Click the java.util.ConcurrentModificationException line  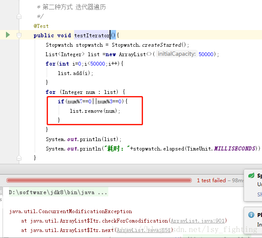pos(71,211)
